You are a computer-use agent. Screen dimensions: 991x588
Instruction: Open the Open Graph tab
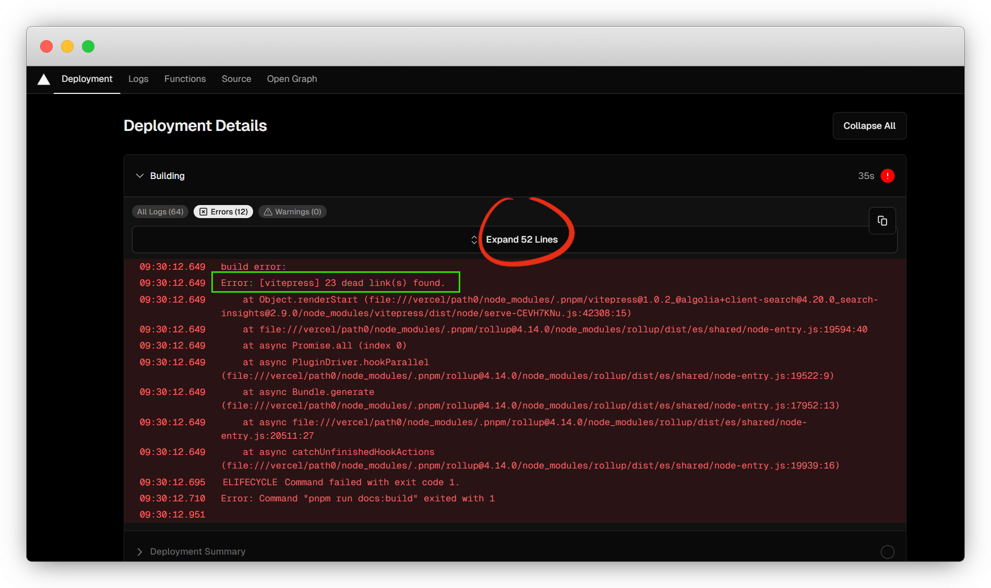292,79
